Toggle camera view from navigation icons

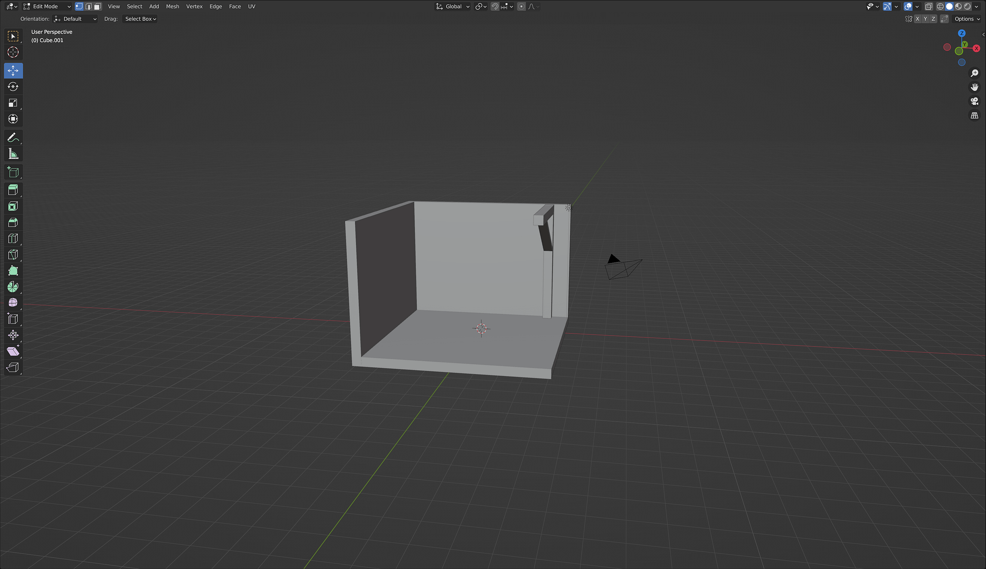click(x=974, y=101)
